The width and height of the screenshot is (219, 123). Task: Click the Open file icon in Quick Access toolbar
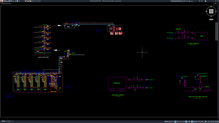[7, 1]
